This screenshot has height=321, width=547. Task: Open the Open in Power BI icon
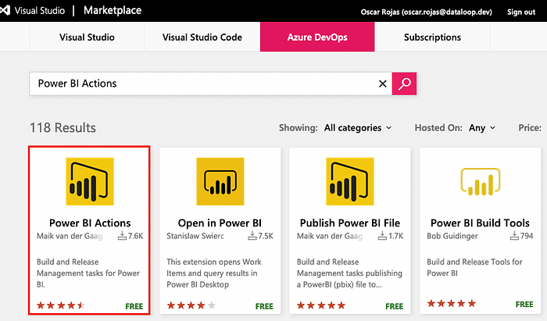point(220,181)
